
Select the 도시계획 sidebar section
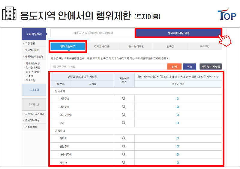click(34, 90)
